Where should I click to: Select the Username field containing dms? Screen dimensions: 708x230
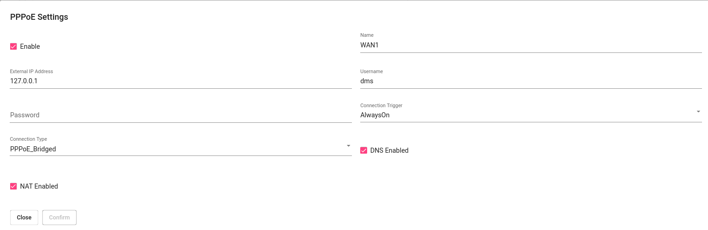pos(530,81)
